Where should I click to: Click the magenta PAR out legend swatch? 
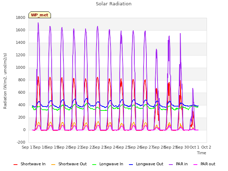pos(196,165)
